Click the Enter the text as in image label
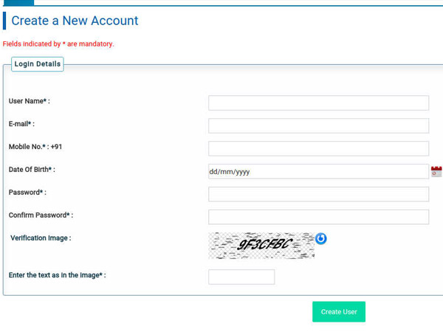443x332 pixels. pyautogui.click(x=57, y=275)
